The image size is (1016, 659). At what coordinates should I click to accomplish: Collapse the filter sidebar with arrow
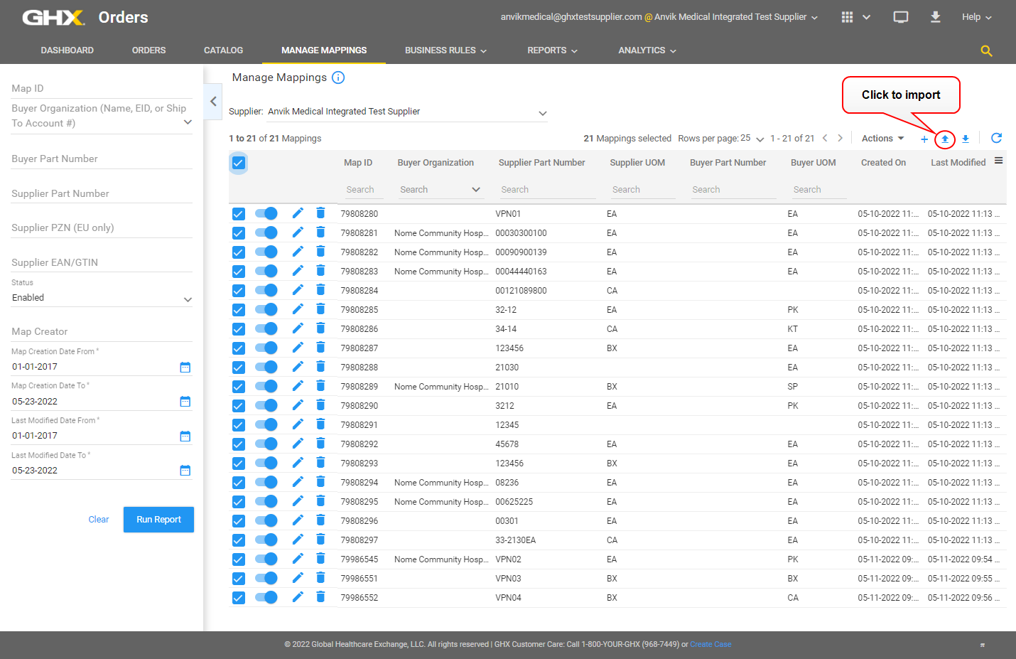point(213,102)
